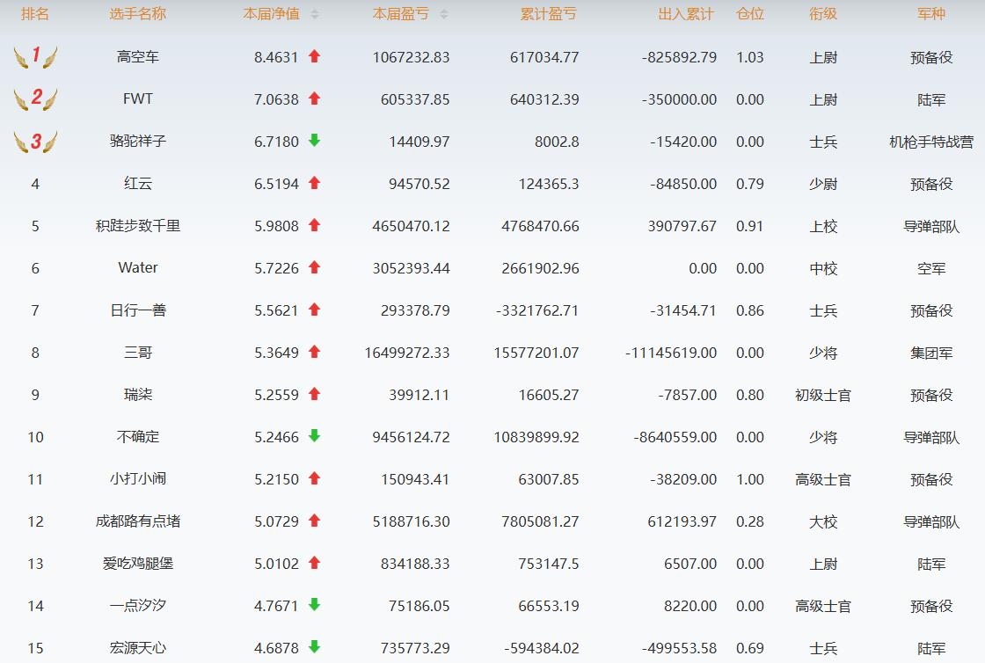Click the red up arrow beside 5.0102

pos(314,563)
